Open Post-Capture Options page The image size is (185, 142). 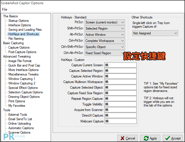(22, 52)
